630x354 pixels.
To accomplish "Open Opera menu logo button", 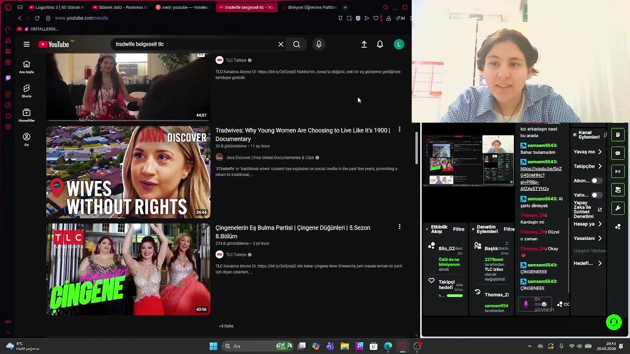I will [x=8, y=7].
